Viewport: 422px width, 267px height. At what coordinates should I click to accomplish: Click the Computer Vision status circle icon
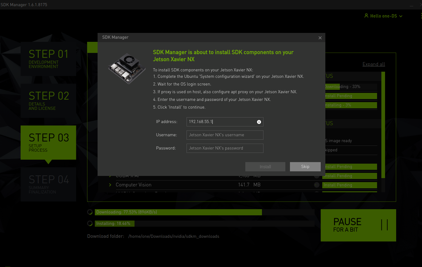(x=317, y=185)
